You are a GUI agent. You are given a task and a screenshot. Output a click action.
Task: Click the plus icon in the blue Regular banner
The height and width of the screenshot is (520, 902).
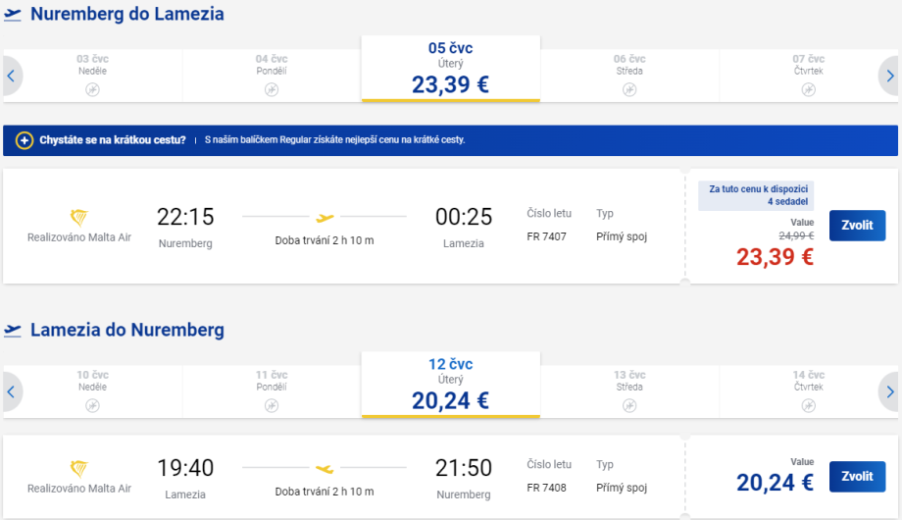coord(25,140)
